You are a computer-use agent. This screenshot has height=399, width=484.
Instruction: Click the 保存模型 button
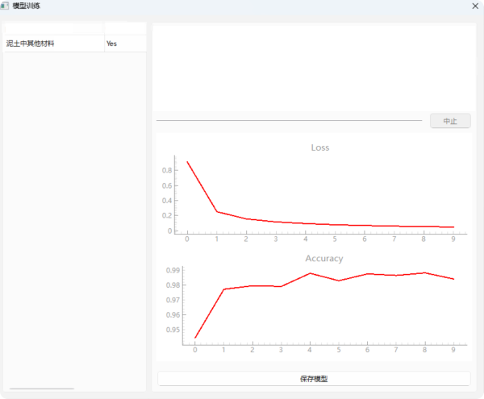[313, 378]
